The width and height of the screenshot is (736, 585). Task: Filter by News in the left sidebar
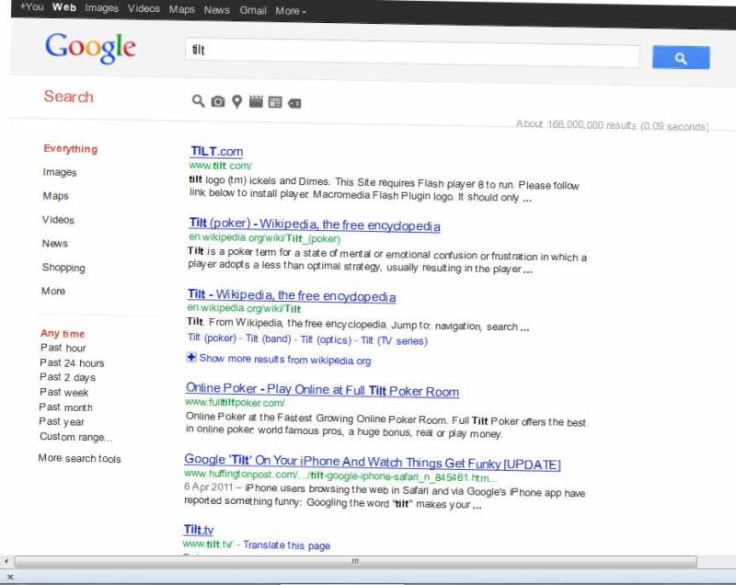pyautogui.click(x=55, y=243)
